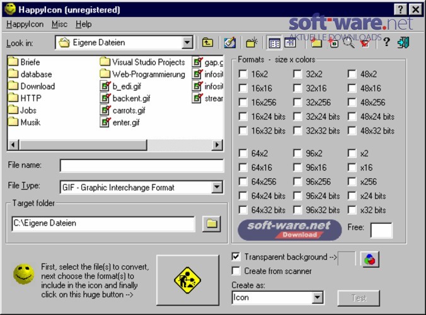Enable the 96x16 format checkbox
The height and width of the screenshot is (315, 426).
click(297, 168)
